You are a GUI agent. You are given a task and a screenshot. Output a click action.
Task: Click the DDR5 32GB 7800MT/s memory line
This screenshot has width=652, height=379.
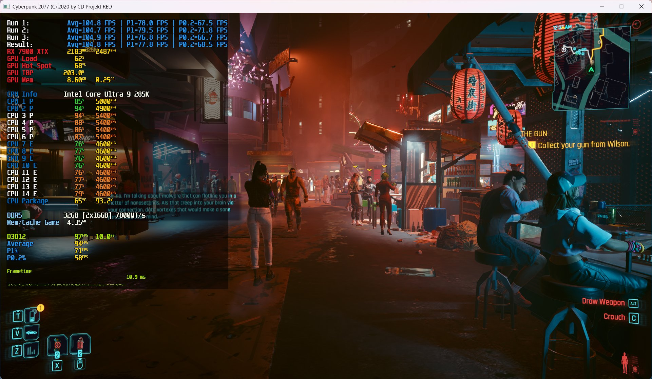76,215
